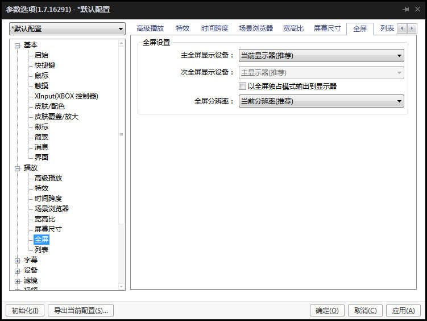Click the 导出当前配置(S)... button

pyautogui.click(x=81, y=311)
